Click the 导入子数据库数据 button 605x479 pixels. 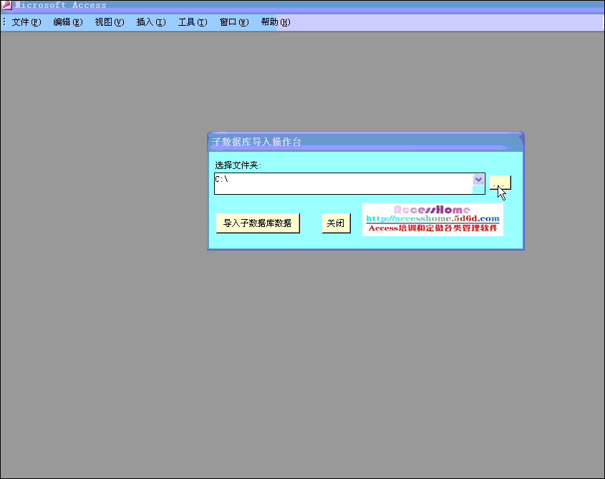[258, 223]
